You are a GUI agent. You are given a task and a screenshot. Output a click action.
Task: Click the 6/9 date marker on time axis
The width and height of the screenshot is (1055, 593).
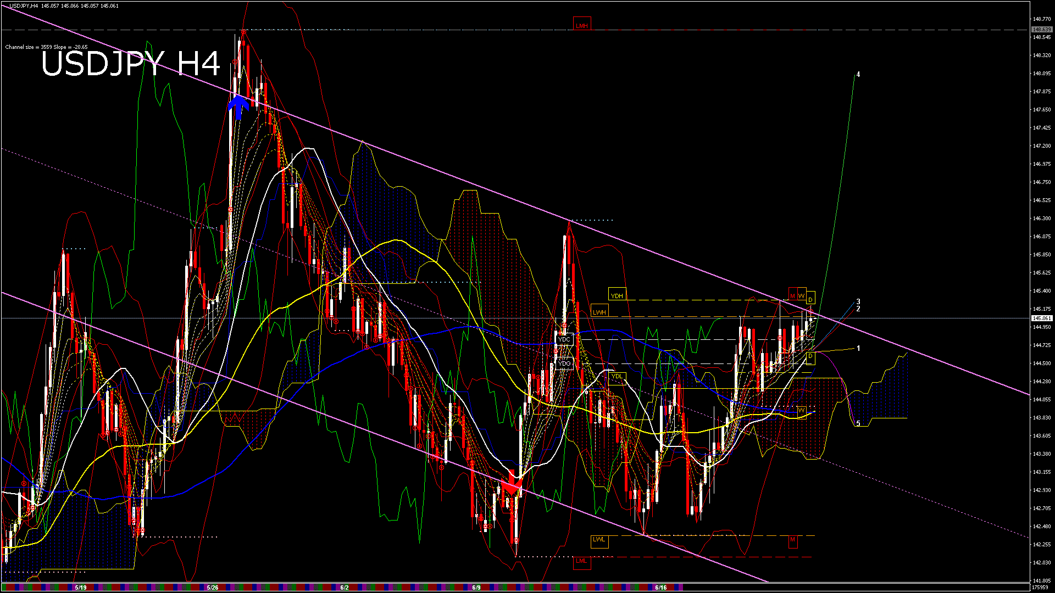pyautogui.click(x=476, y=588)
